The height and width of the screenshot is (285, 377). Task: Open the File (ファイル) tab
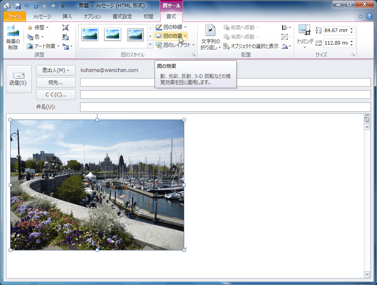[x=14, y=16]
